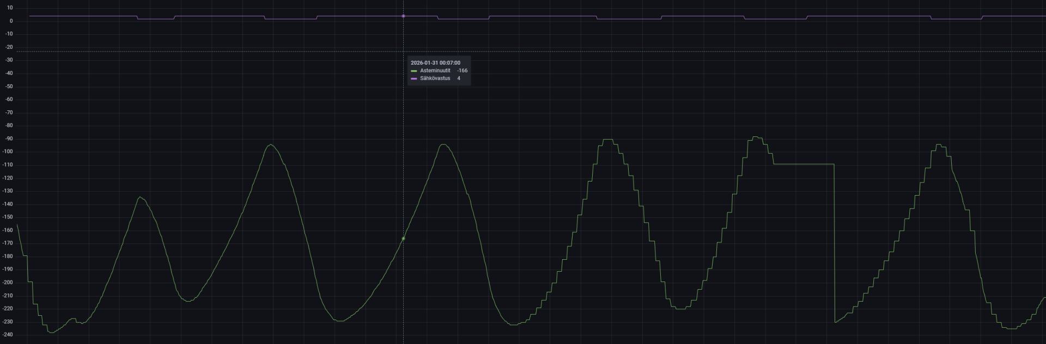
Task: Click the Asteminuutit series label in tooltip
Action: pyautogui.click(x=435, y=71)
